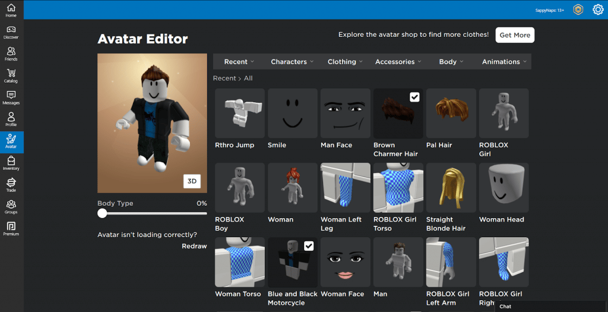Click the Blue and Black Motorcycle label

coord(292,298)
